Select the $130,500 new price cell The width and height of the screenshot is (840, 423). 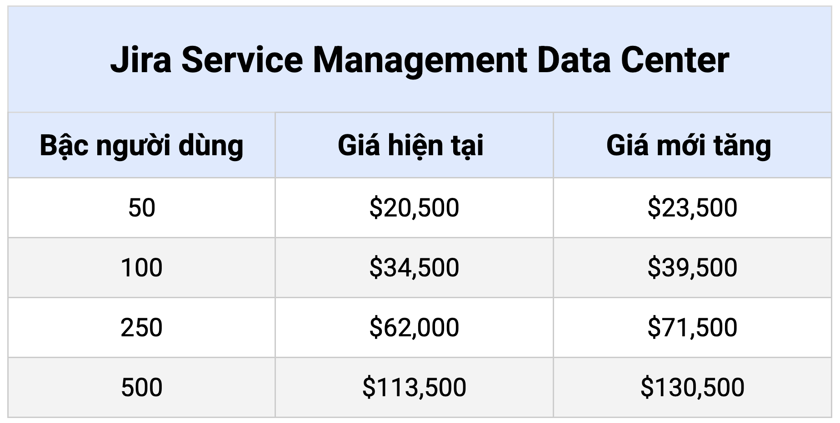[692, 388]
